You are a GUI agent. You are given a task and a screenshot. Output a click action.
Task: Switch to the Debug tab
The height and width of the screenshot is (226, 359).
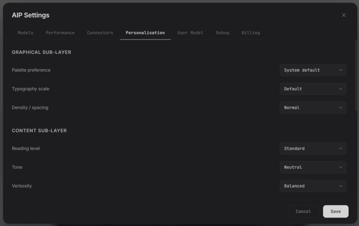click(x=222, y=33)
